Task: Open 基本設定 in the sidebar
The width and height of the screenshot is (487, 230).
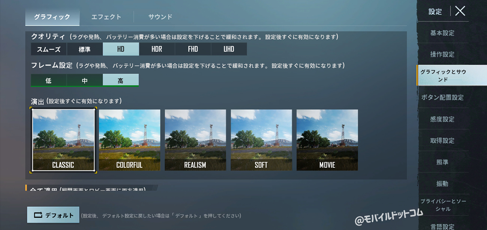Action: click(442, 33)
